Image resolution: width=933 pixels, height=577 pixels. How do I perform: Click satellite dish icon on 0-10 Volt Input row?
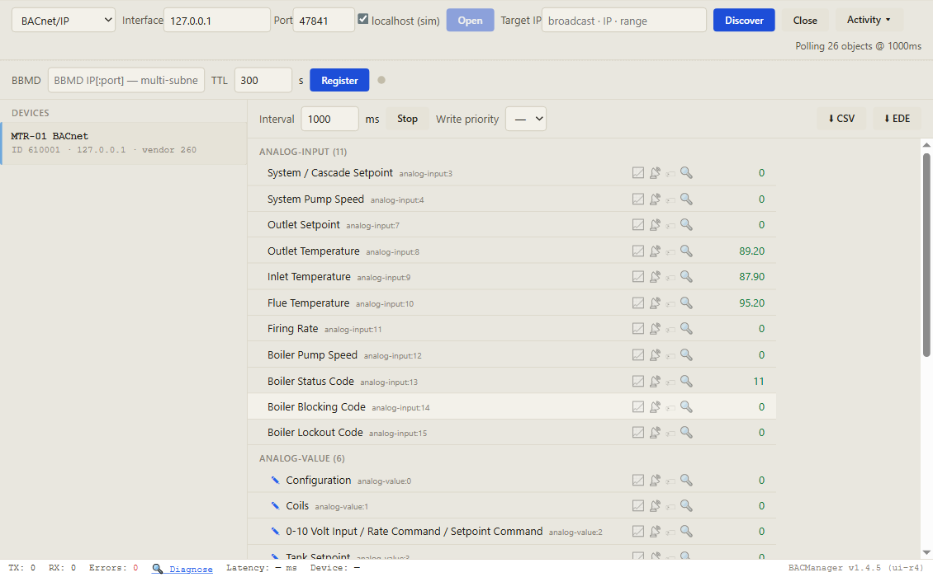pyautogui.click(x=655, y=531)
